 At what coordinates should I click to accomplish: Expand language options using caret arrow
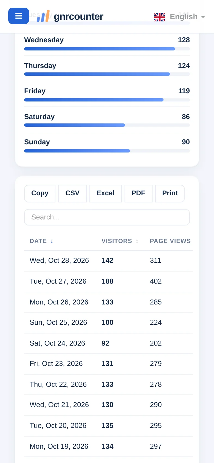tap(203, 17)
